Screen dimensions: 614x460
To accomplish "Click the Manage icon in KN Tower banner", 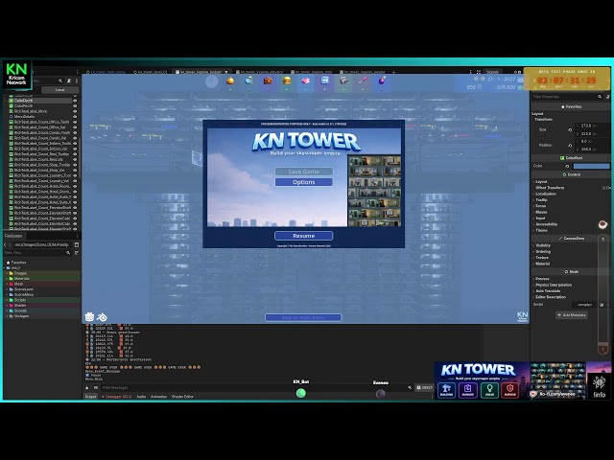I will coord(467,390).
